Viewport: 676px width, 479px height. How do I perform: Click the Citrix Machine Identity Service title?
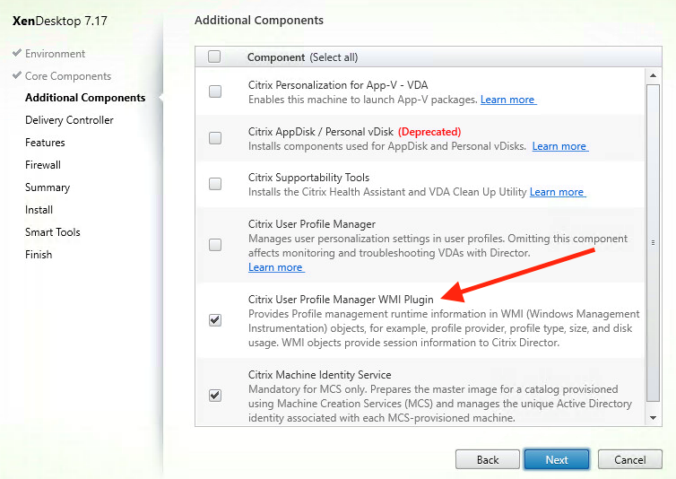(x=320, y=375)
